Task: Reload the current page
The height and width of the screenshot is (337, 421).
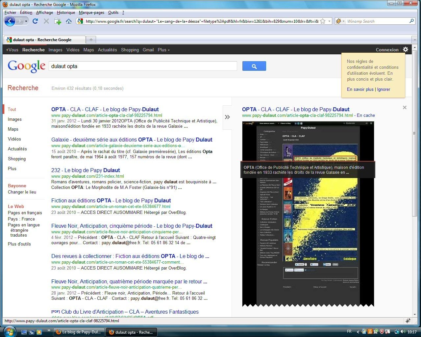Action: click(x=35, y=21)
